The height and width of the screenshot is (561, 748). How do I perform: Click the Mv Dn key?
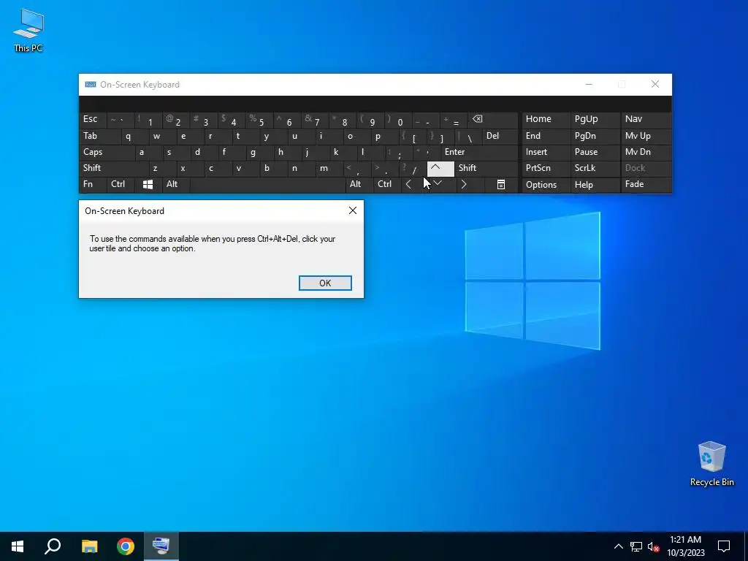click(646, 152)
